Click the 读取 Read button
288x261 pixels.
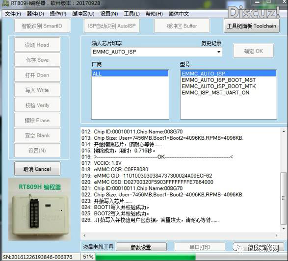click(37, 45)
